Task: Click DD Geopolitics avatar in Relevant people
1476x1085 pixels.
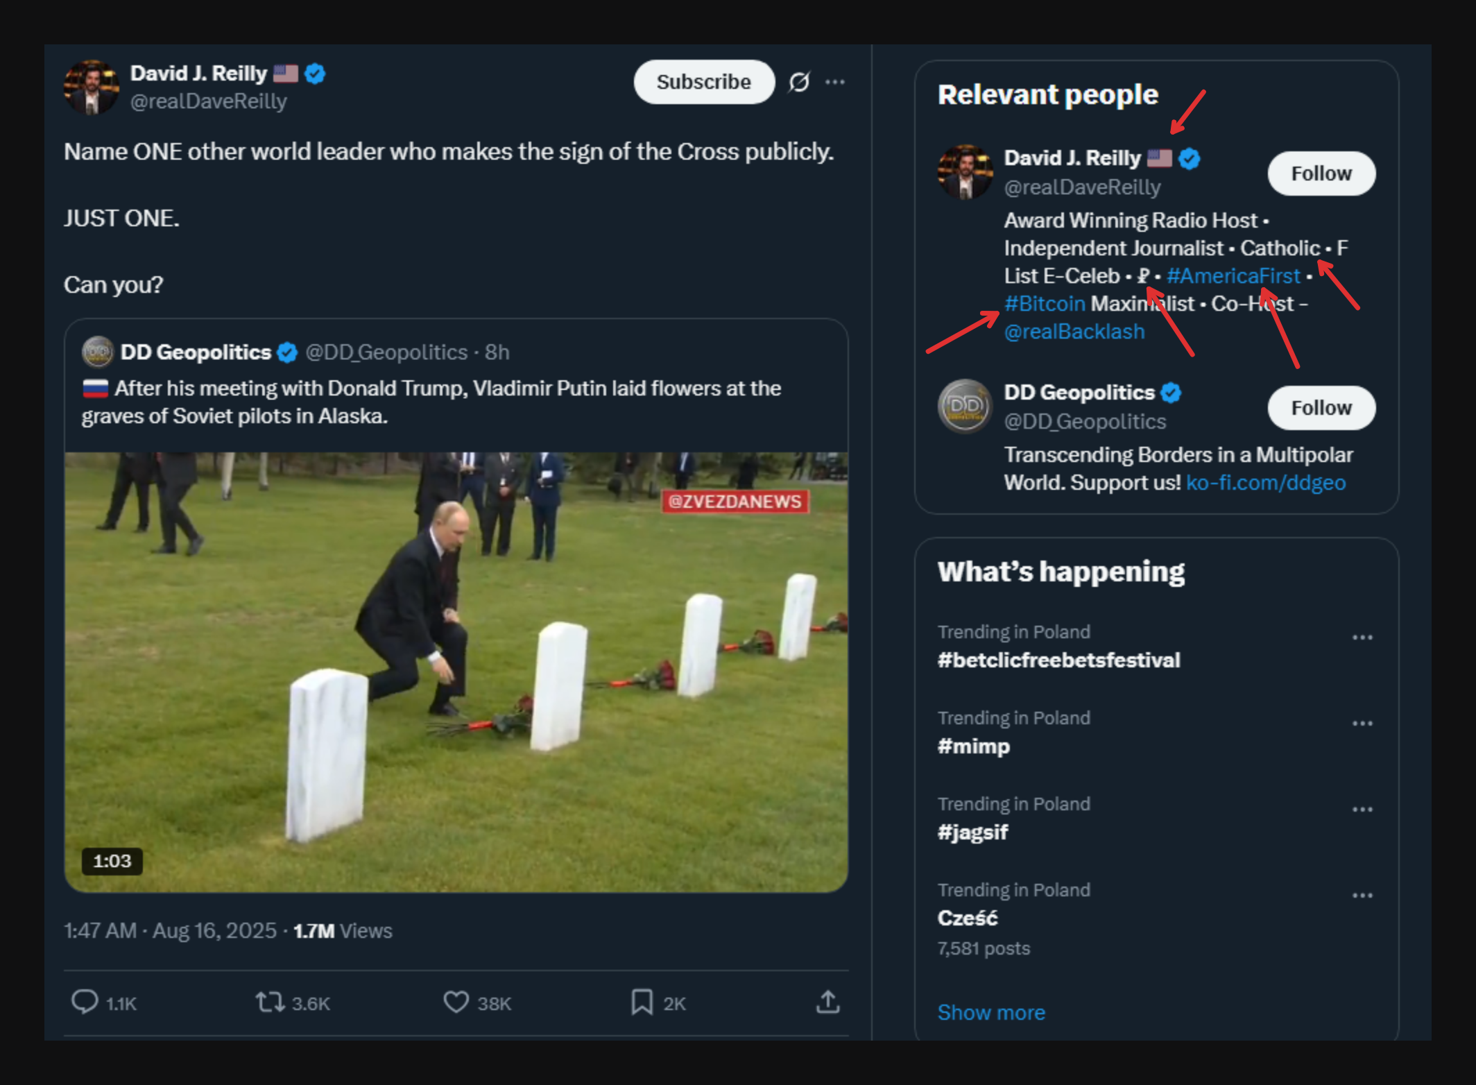Action: click(x=964, y=406)
